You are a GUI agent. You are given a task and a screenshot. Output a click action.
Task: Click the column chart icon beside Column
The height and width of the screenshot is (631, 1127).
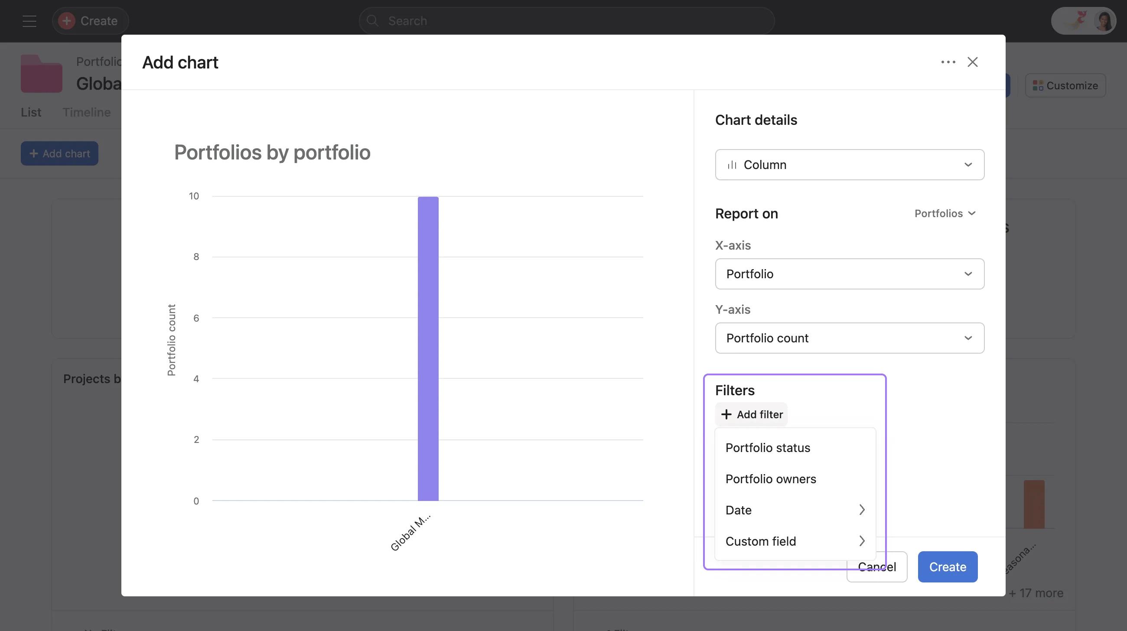tap(733, 165)
